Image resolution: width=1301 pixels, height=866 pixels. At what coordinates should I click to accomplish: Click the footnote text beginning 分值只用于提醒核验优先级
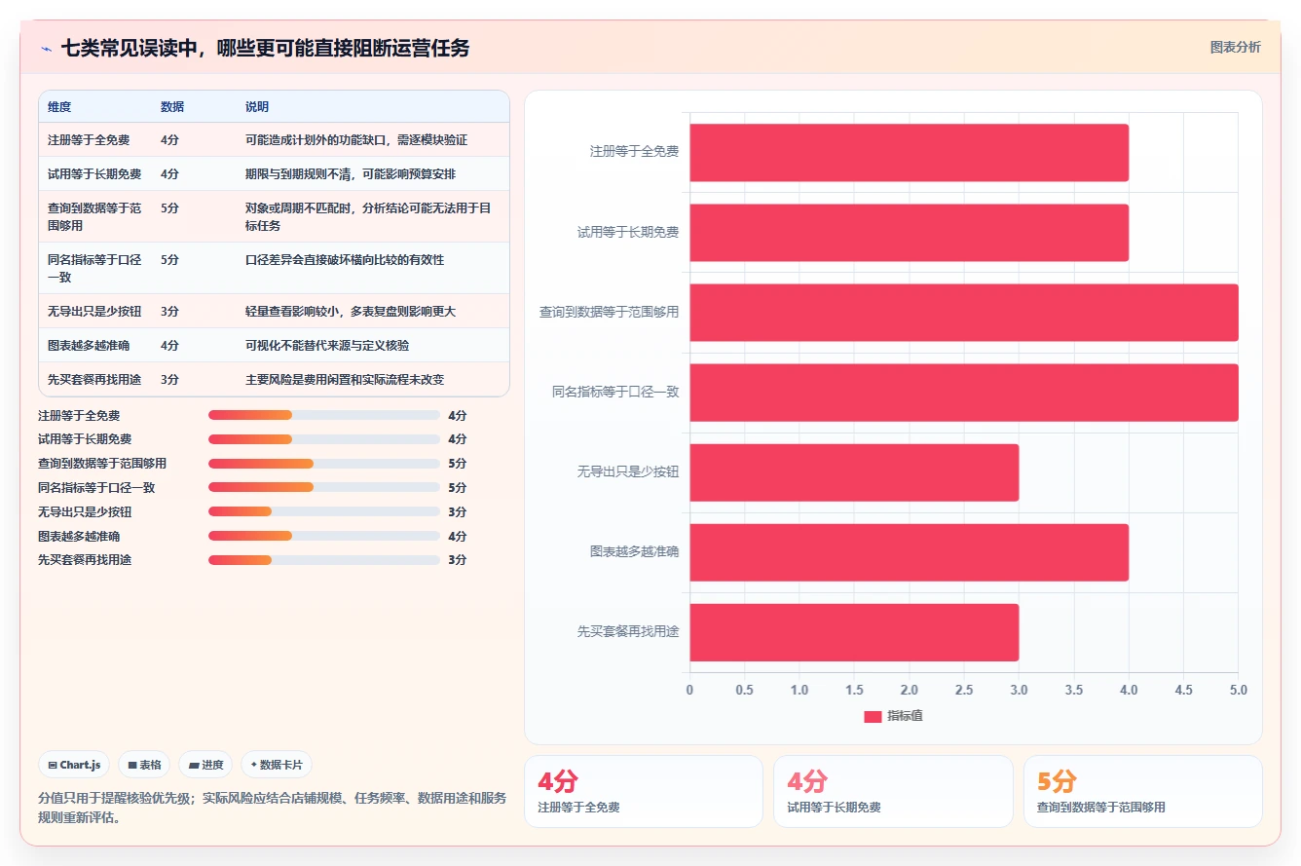273,808
